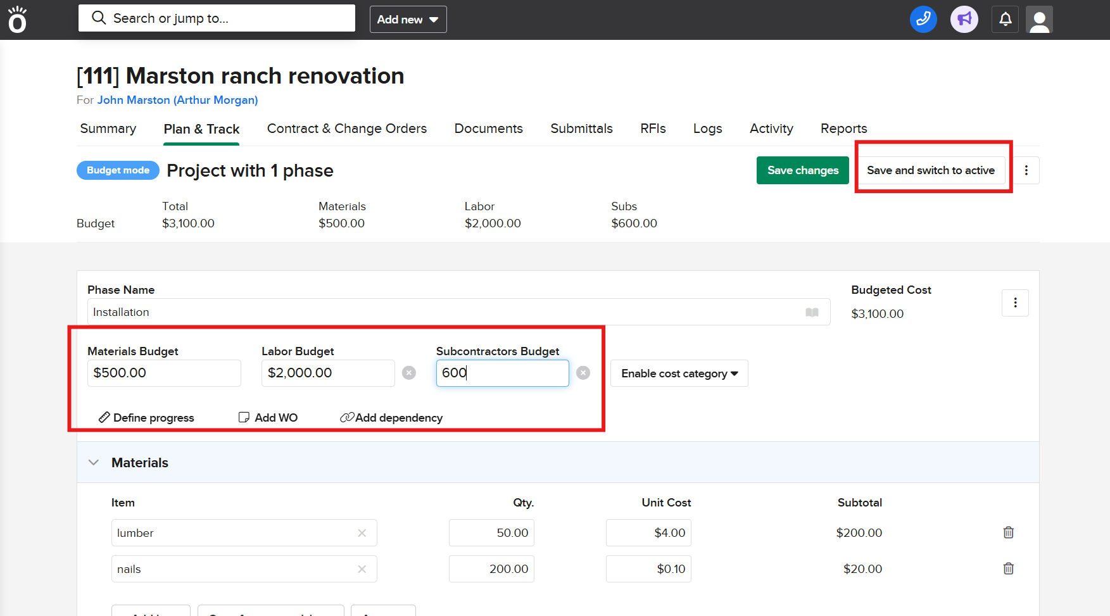Viewport: 1110px width, 616px height.
Task: Click Save changes button
Action: coord(802,170)
